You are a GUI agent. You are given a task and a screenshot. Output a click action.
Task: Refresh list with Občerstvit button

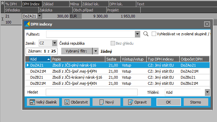(x=76, y=102)
